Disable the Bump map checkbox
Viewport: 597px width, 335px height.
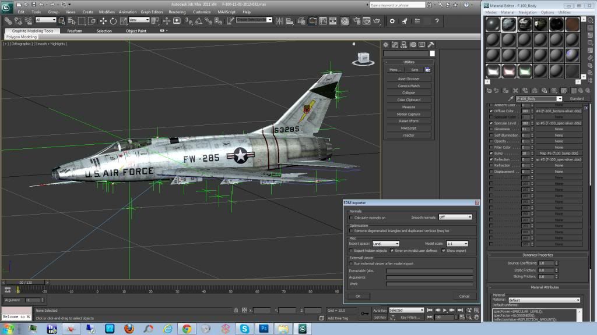pyautogui.click(x=491, y=152)
